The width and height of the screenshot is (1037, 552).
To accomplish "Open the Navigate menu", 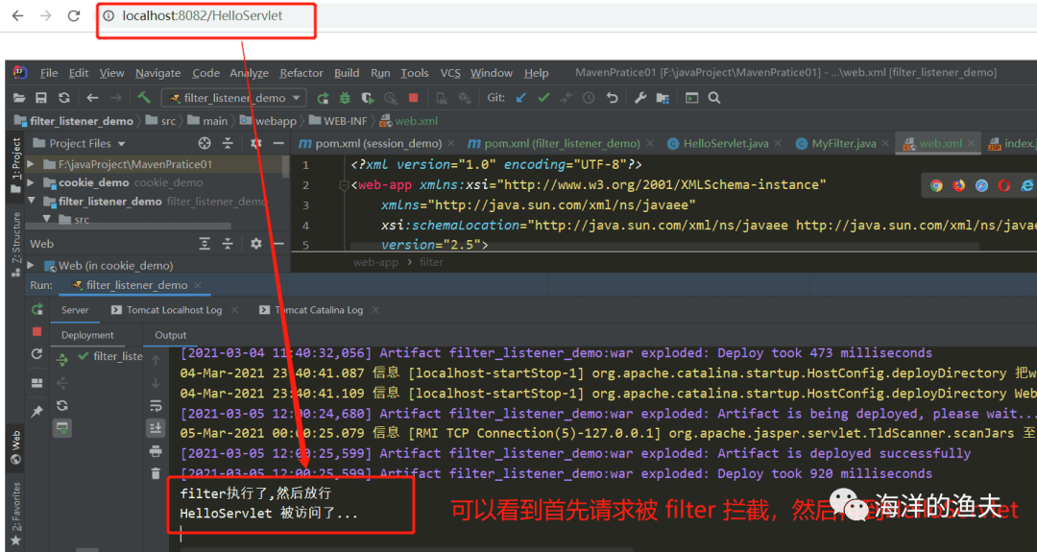I will click(x=157, y=73).
